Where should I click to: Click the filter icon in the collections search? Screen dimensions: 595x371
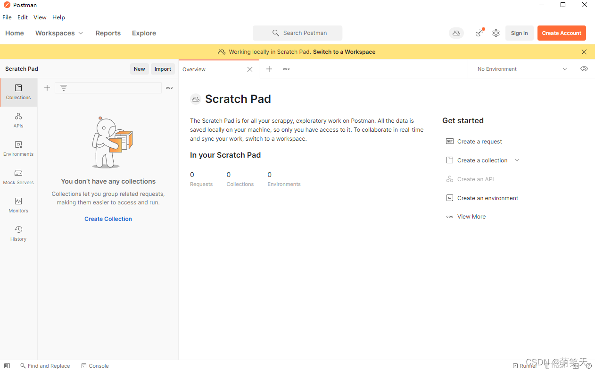[x=64, y=88]
